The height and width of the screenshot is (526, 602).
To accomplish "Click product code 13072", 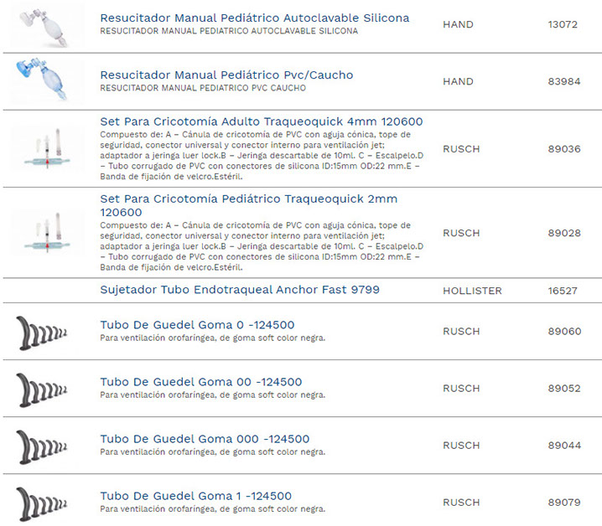I will [563, 24].
